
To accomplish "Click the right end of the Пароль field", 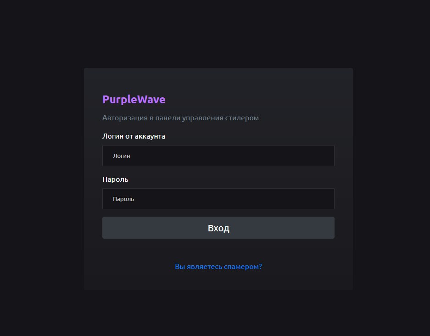I will pyautogui.click(x=326, y=199).
